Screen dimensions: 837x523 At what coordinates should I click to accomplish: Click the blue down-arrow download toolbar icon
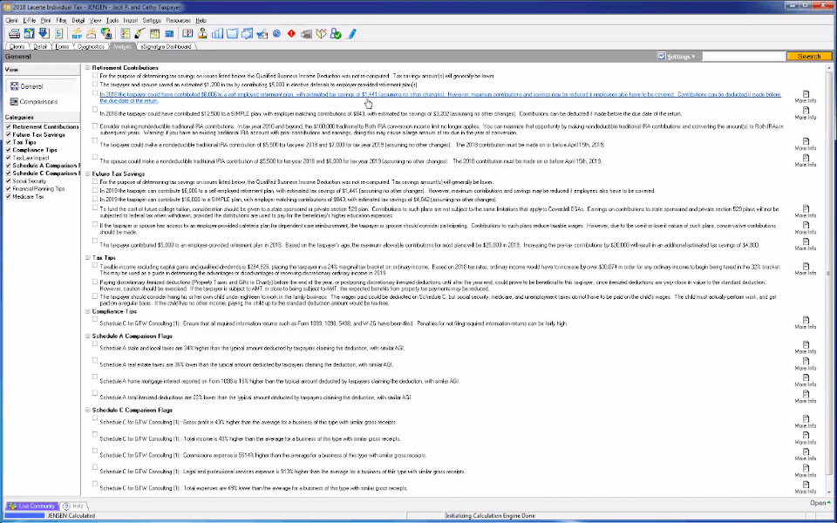point(44,34)
